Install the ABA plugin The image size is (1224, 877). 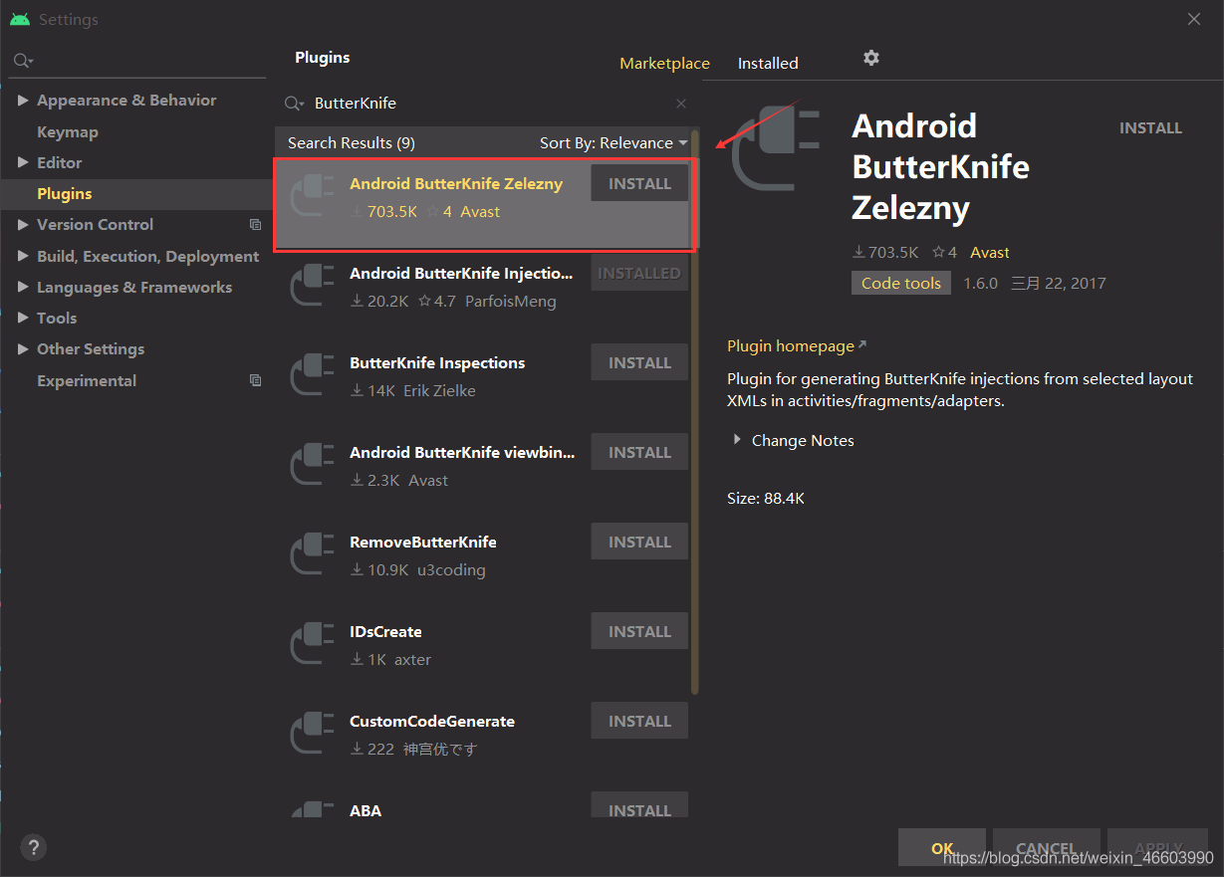[639, 806]
